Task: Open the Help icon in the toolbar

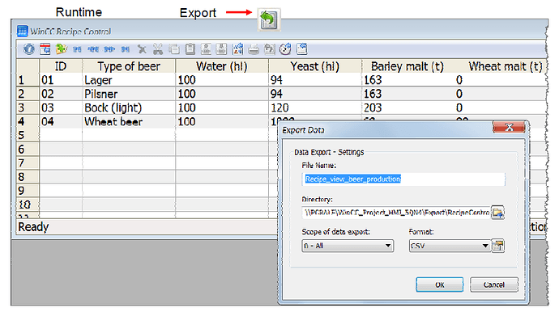Action: click(29, 48)
